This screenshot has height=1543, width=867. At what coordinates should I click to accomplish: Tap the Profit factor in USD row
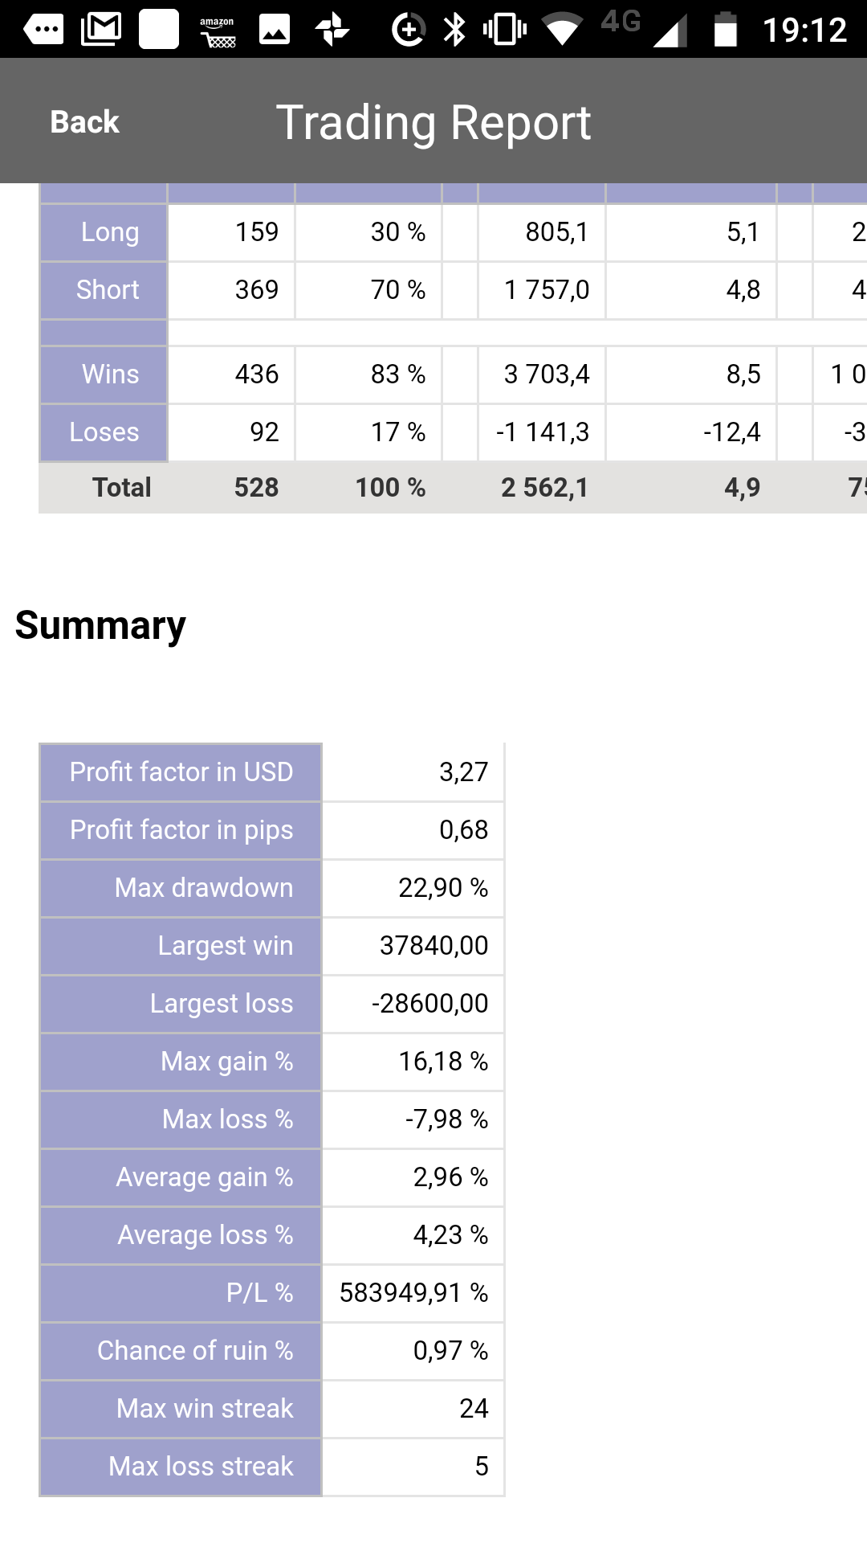click(272, 772)
